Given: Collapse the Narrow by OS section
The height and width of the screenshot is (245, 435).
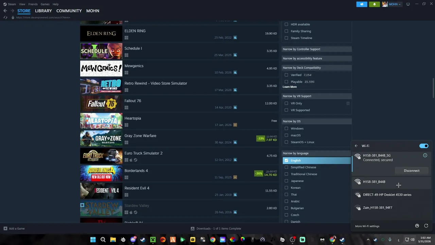Looking at the screenshot, I should (317, 121).
